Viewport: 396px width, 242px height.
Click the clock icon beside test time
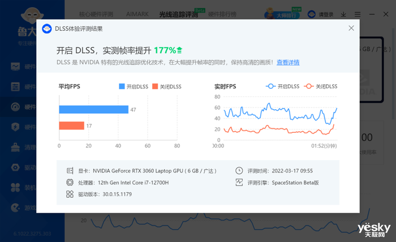point(239,171)
